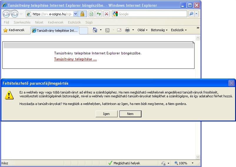Image resolution: width=236 pixels, height=167 pixels.
Task: Click the Home house icon
Action: coord(95,30)
